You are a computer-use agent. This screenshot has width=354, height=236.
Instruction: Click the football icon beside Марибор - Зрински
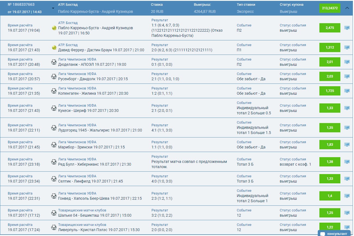(x=54, y=145)
